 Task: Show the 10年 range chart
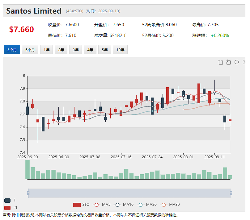120,50
